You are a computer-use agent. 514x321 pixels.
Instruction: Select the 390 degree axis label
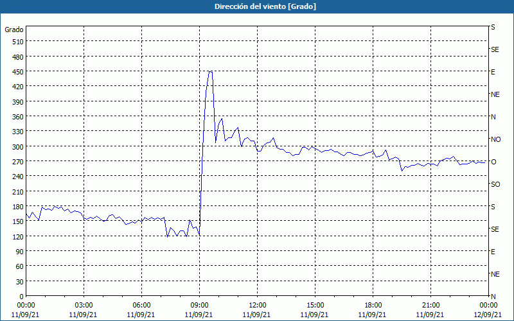tap(18, 102)
